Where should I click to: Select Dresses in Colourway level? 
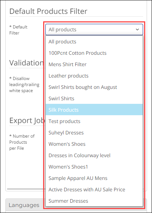(94, 155)
